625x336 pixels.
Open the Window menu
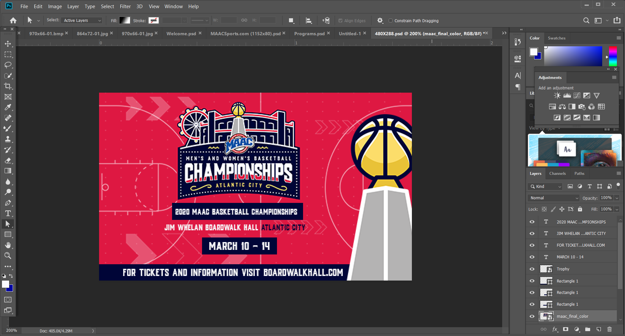[173, 6]
